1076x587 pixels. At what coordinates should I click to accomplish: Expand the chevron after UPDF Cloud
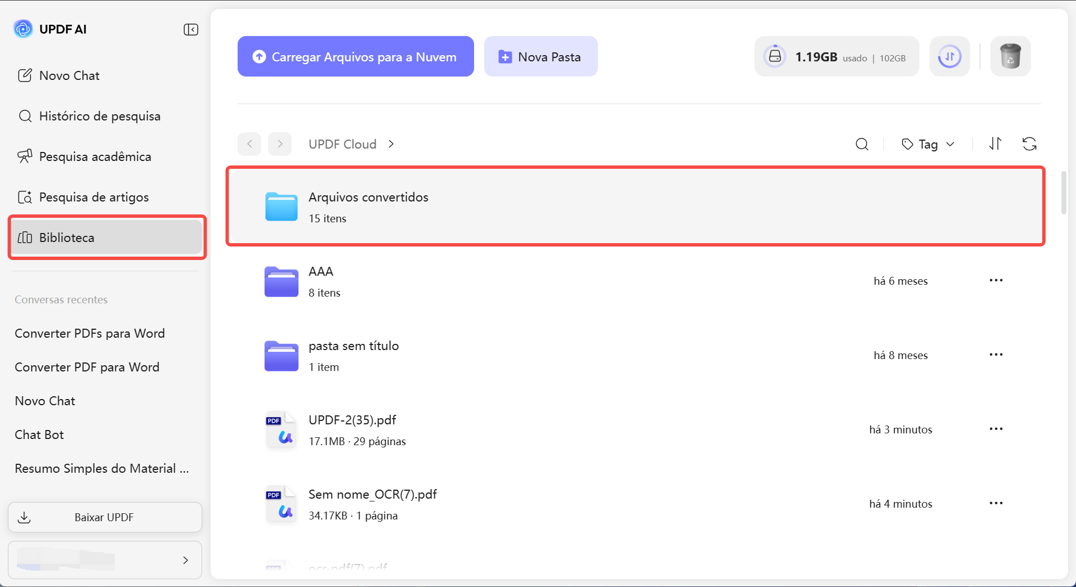click(x=391, y=144)
